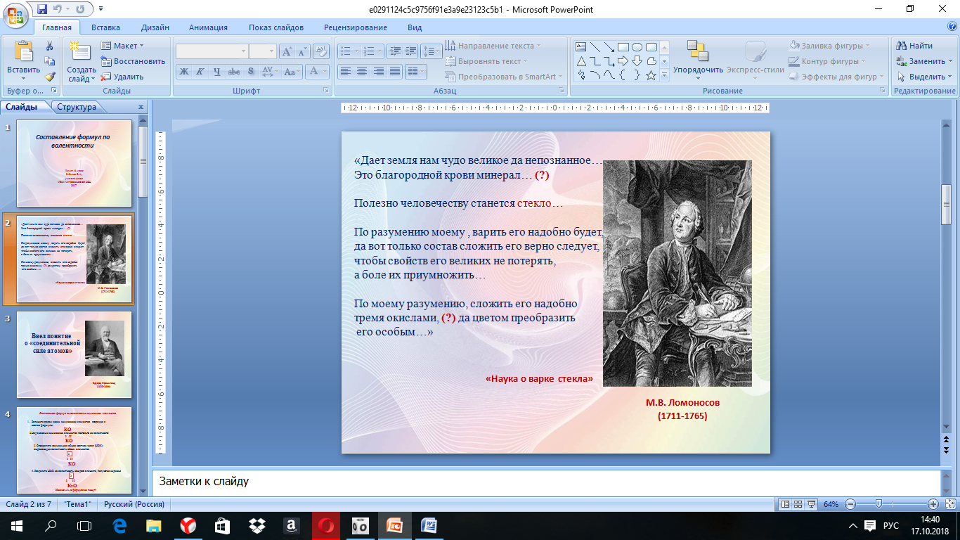
Task: Click the Clear Formatting eraser icon
Action: pyautogui.click(x=321, y=51)
